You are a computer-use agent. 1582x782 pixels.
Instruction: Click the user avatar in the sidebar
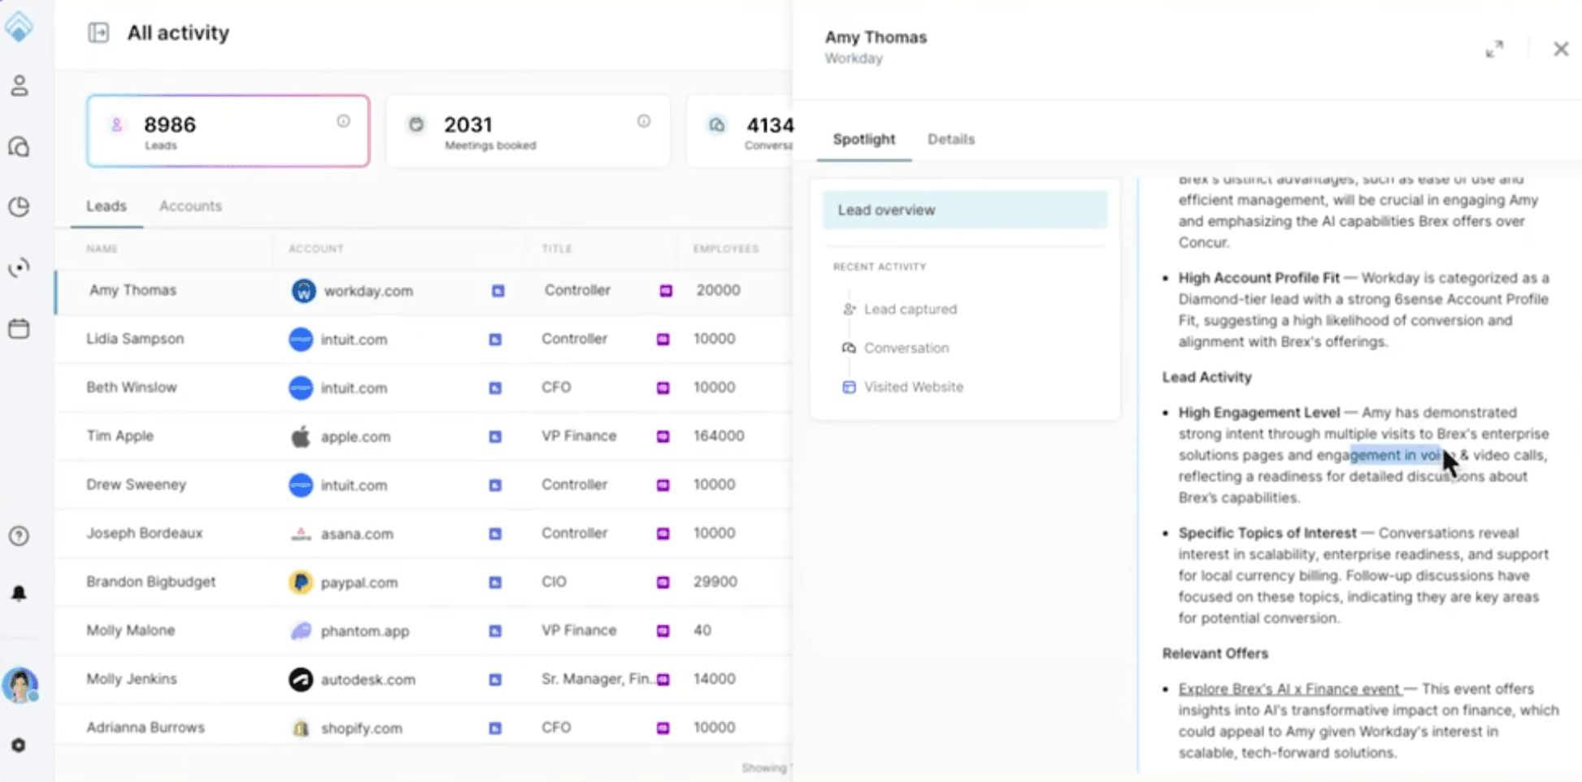pos(20,685)
